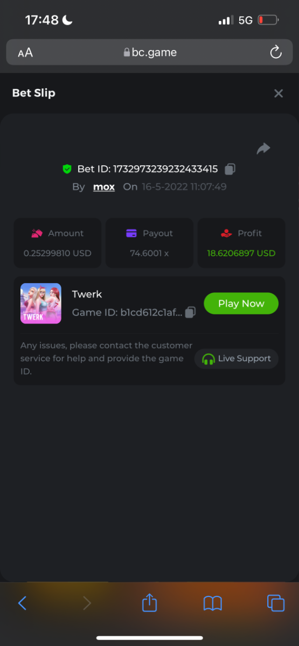Click the Play Now button
Viewport: 299px width, 646px height.
(241, 304)
